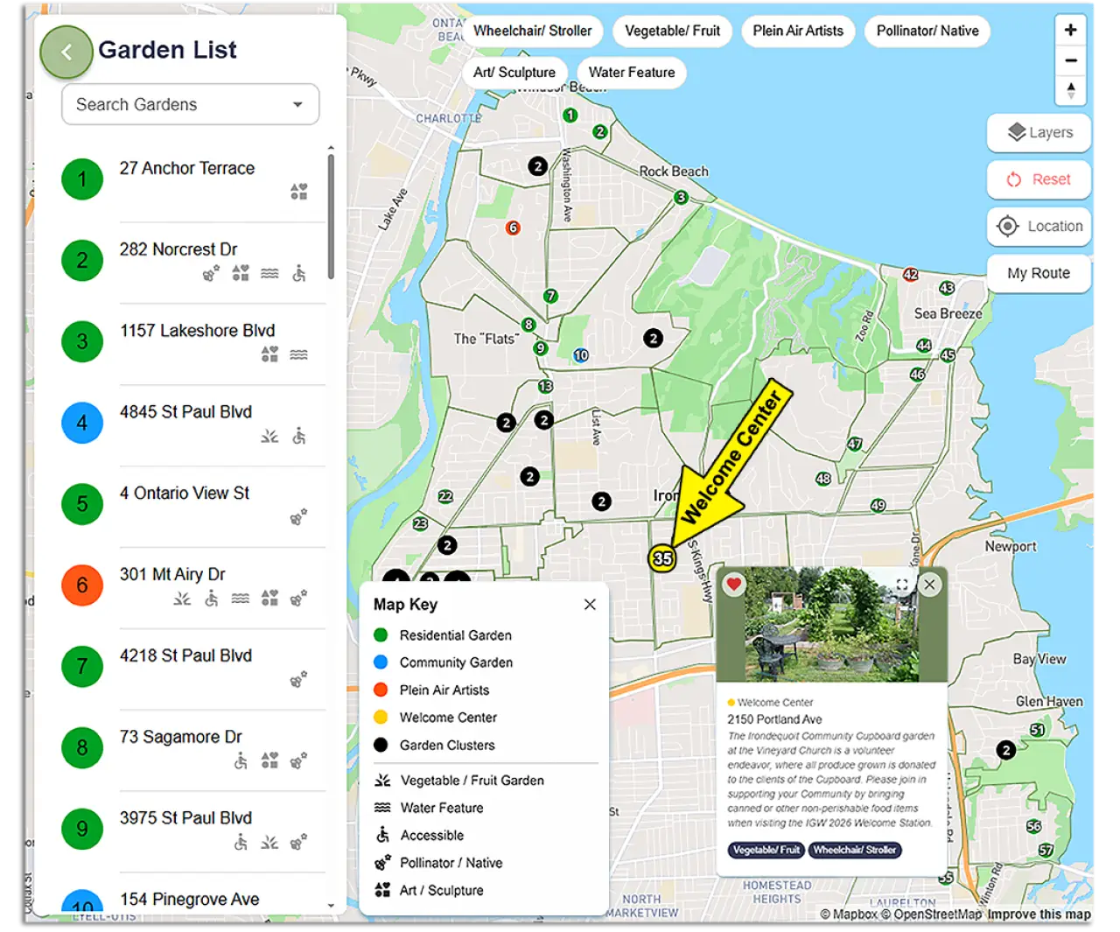Viewport: 1120px width, 932px height.
Task: Click Vegetable/ Fruit tag in popup
Action: [x=766, y=850]
